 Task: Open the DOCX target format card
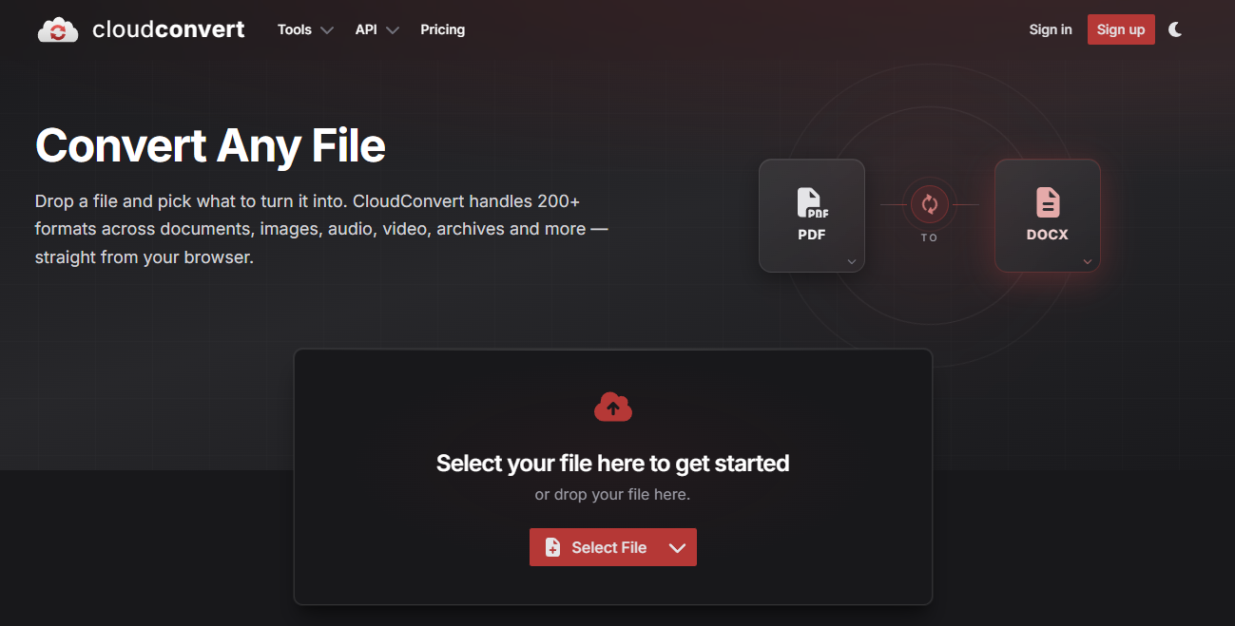click(1048, 216)
